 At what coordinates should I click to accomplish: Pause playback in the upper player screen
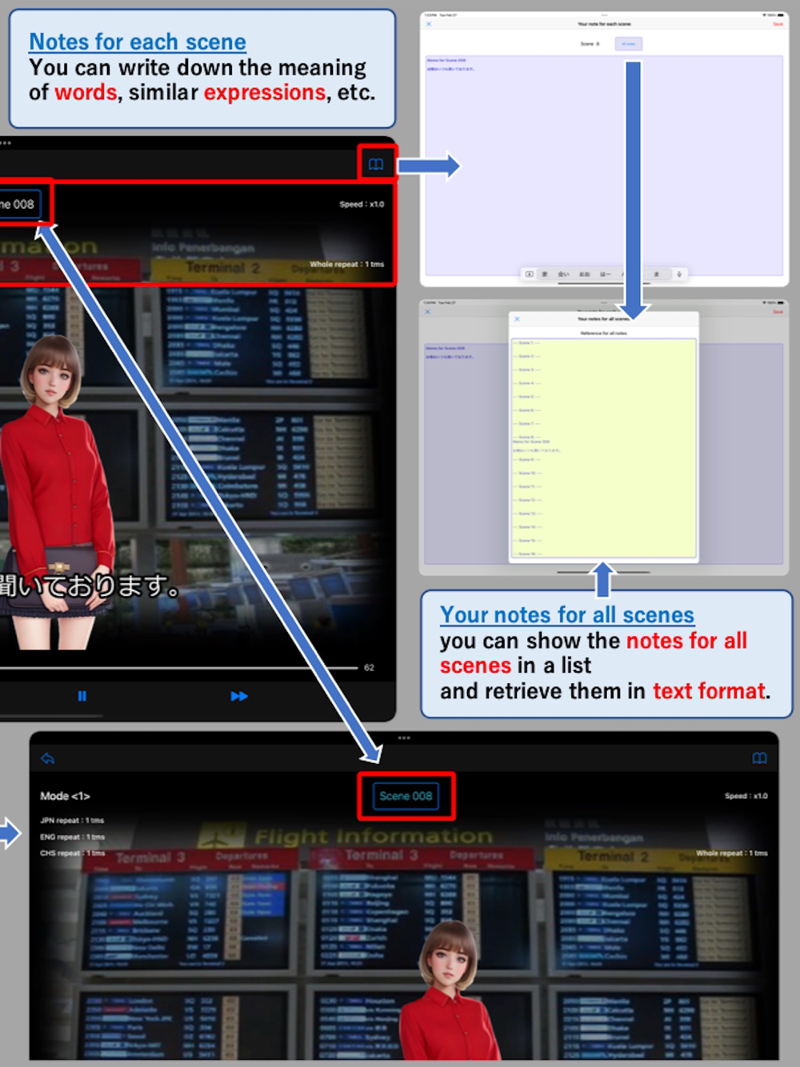tap(82, 696)
